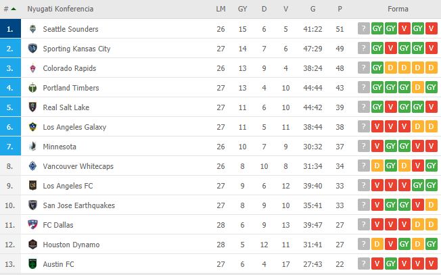Select the Nyugati Konferencia header

[x=60, y=9]
